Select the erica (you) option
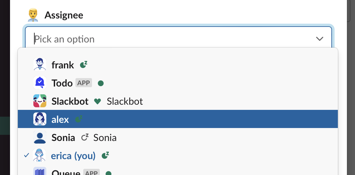 (x=73, y=156)
